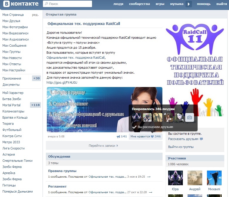Click выйти to log out
The image size is (229, 197).
(222, 4)
